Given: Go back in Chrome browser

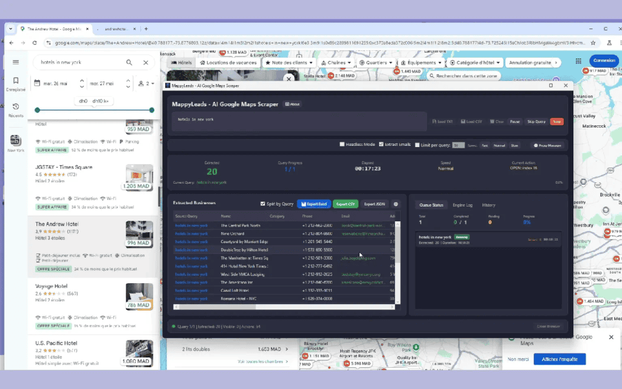Looking at the screenshot, I should coord(11,43).
